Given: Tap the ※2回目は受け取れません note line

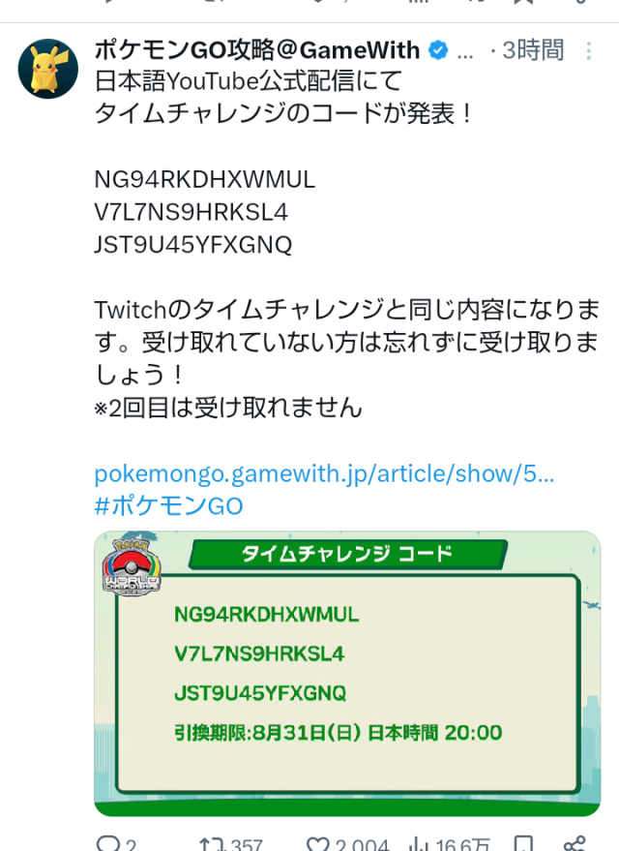Looking at the screenshot, I should [x=227, y=408].
